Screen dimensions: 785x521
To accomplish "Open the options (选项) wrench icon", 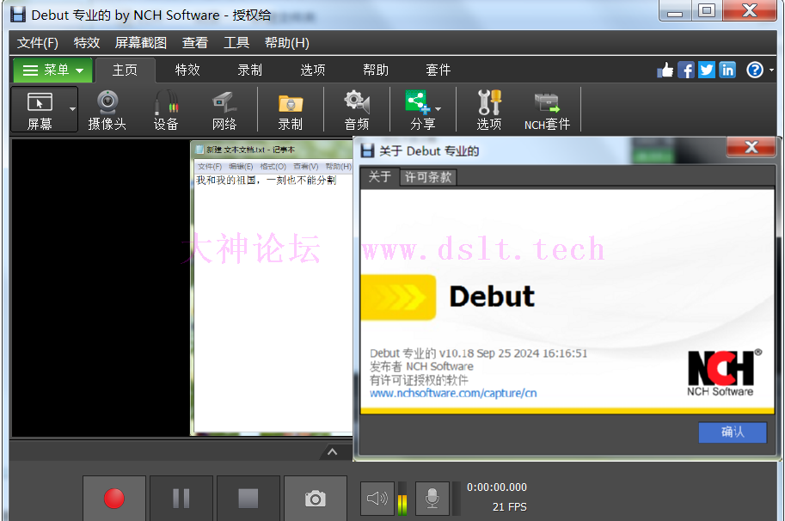I will 489,111.
